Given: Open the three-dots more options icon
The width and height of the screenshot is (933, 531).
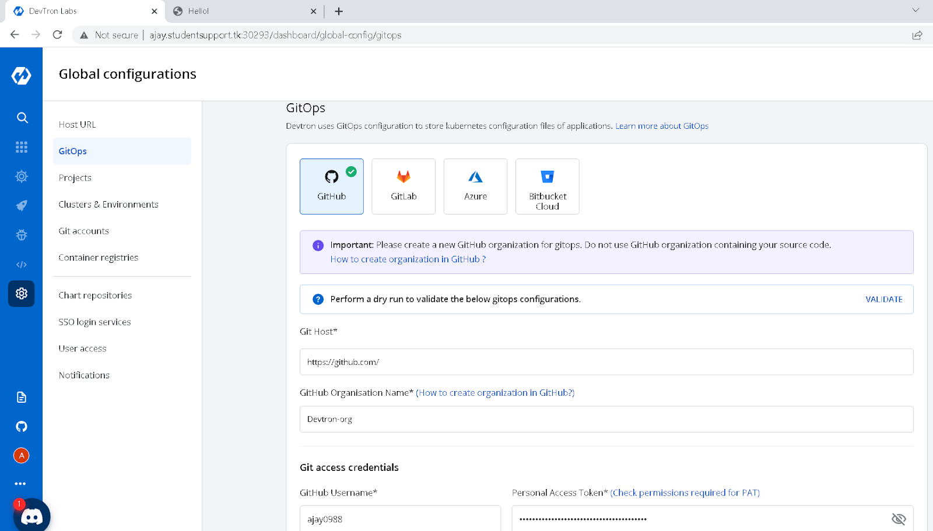Looking at the screenshot, I should coord(20,484).
